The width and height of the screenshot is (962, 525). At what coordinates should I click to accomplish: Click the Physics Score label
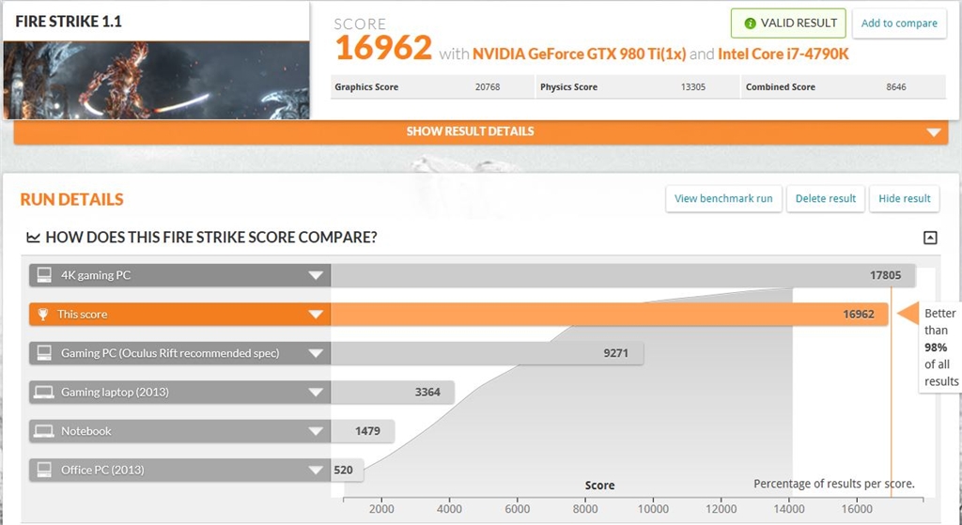(568, 87)
